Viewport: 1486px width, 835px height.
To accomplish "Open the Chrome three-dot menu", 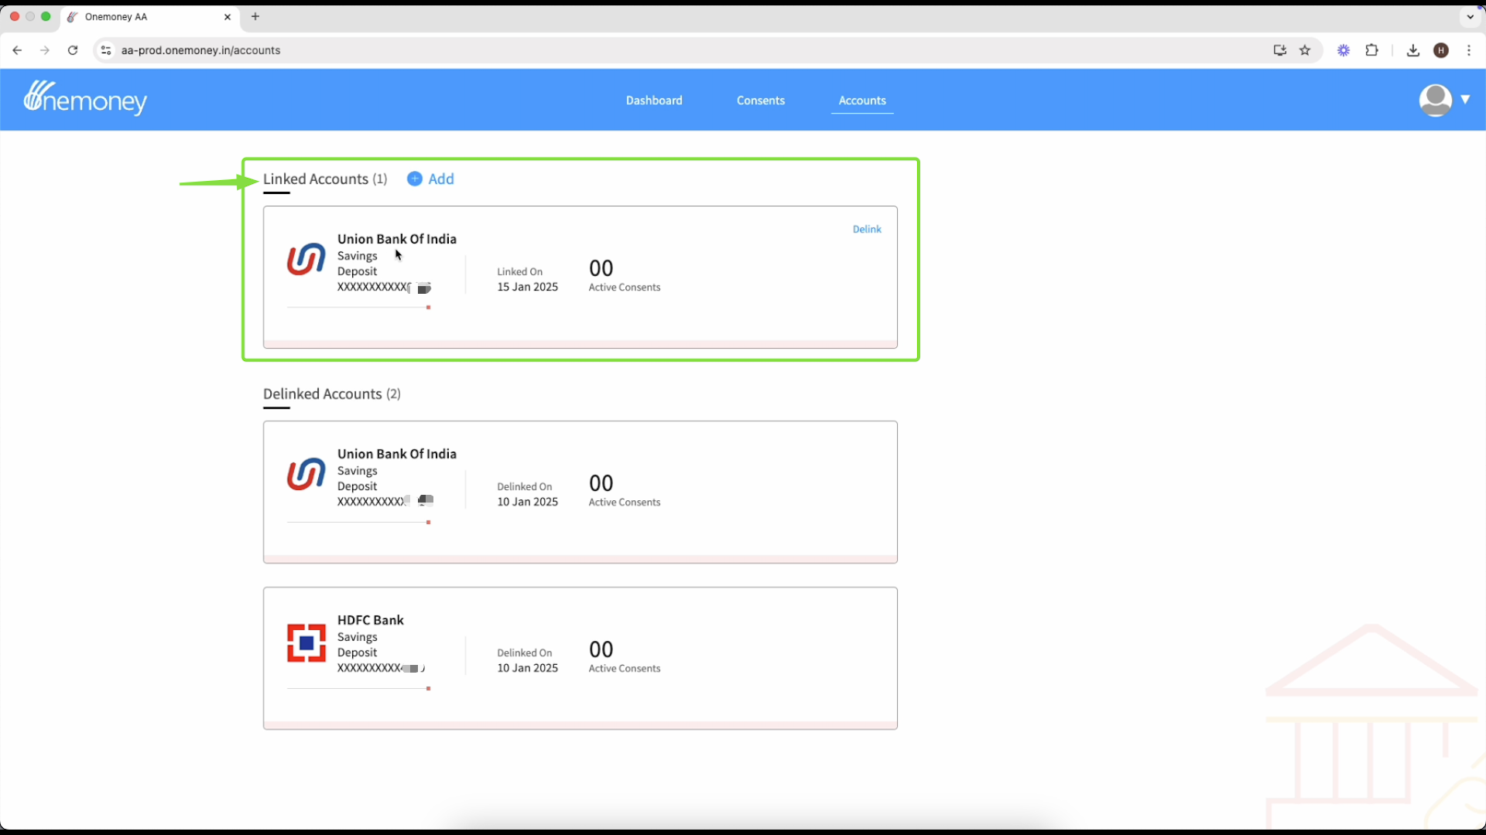I will (x=1469, y=50).
